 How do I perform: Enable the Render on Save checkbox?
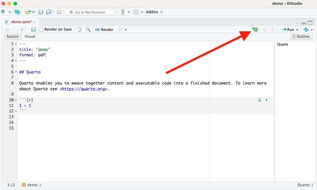pos(42,29)
